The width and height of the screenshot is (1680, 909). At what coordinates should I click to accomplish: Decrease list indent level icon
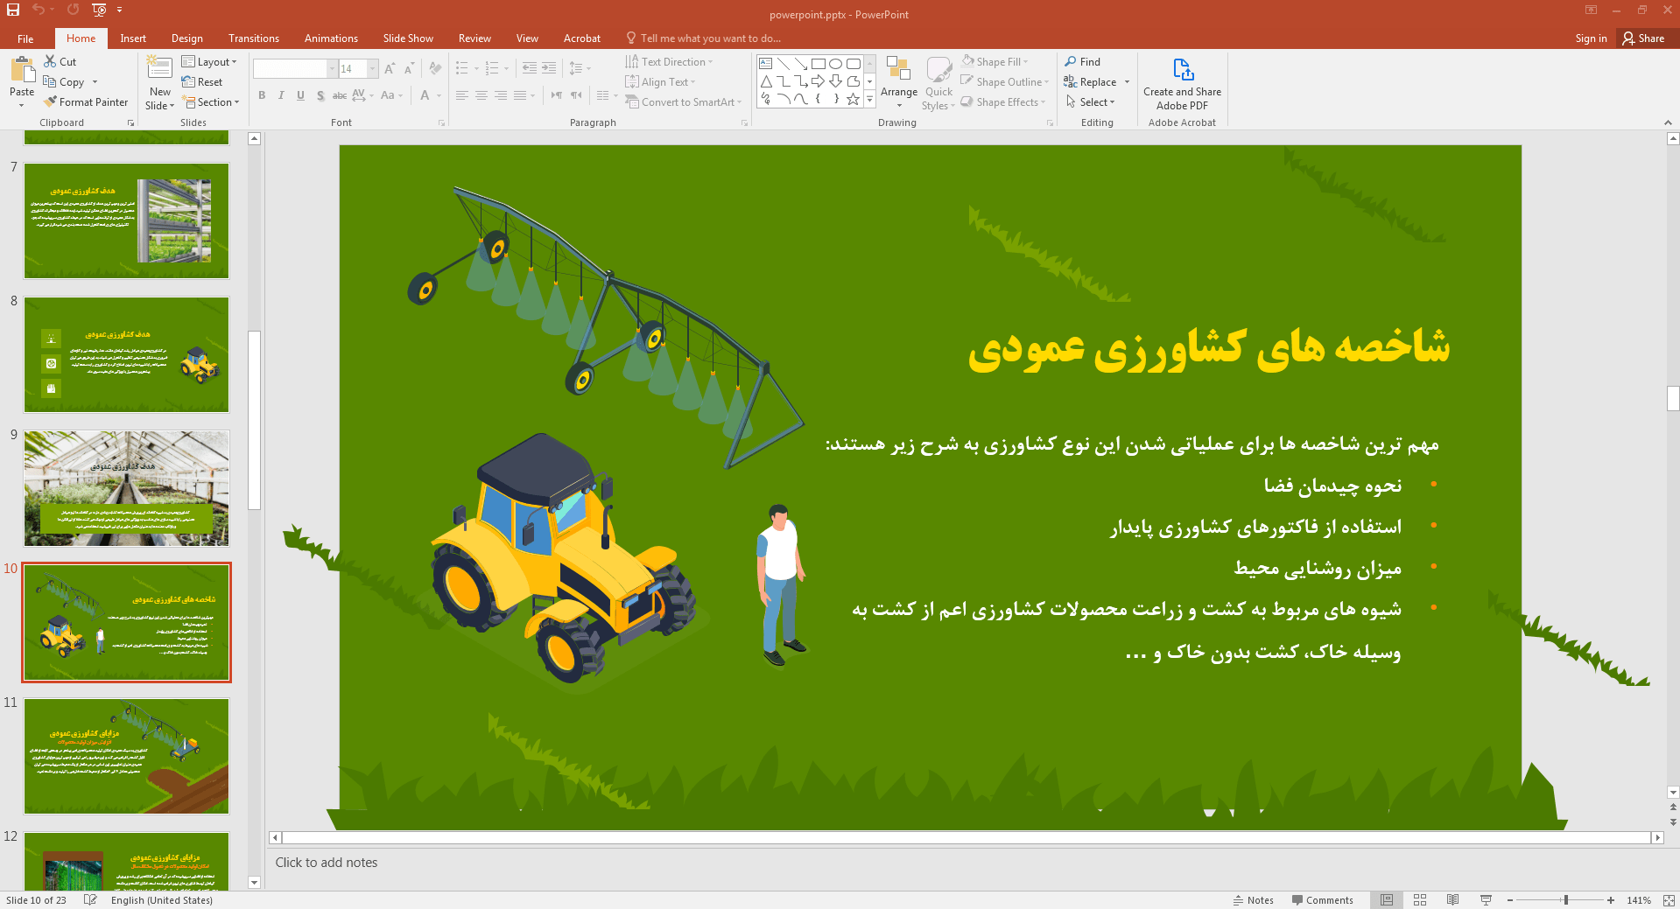530,68
